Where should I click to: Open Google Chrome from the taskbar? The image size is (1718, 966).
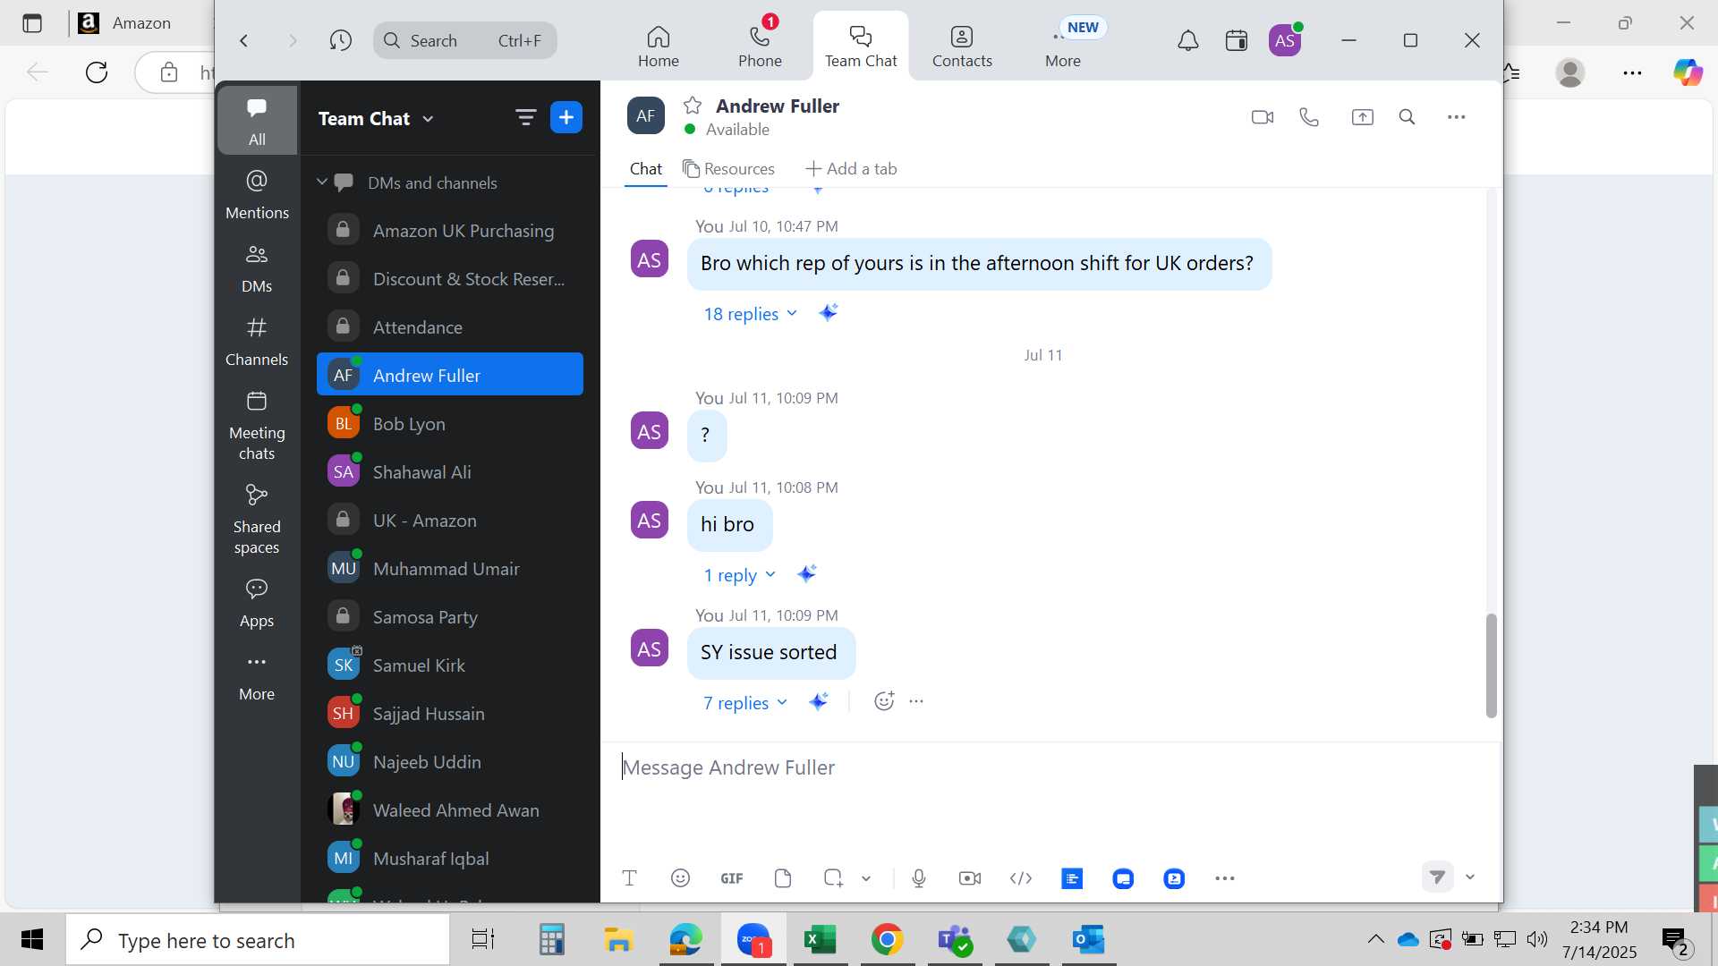click(887, 939)
